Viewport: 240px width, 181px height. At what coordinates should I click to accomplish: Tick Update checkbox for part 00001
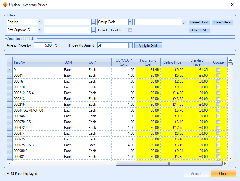[x=218, y=76]
